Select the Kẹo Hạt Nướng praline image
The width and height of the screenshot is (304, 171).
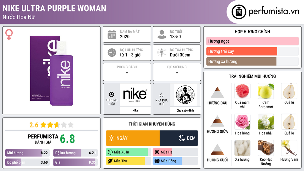266,148
